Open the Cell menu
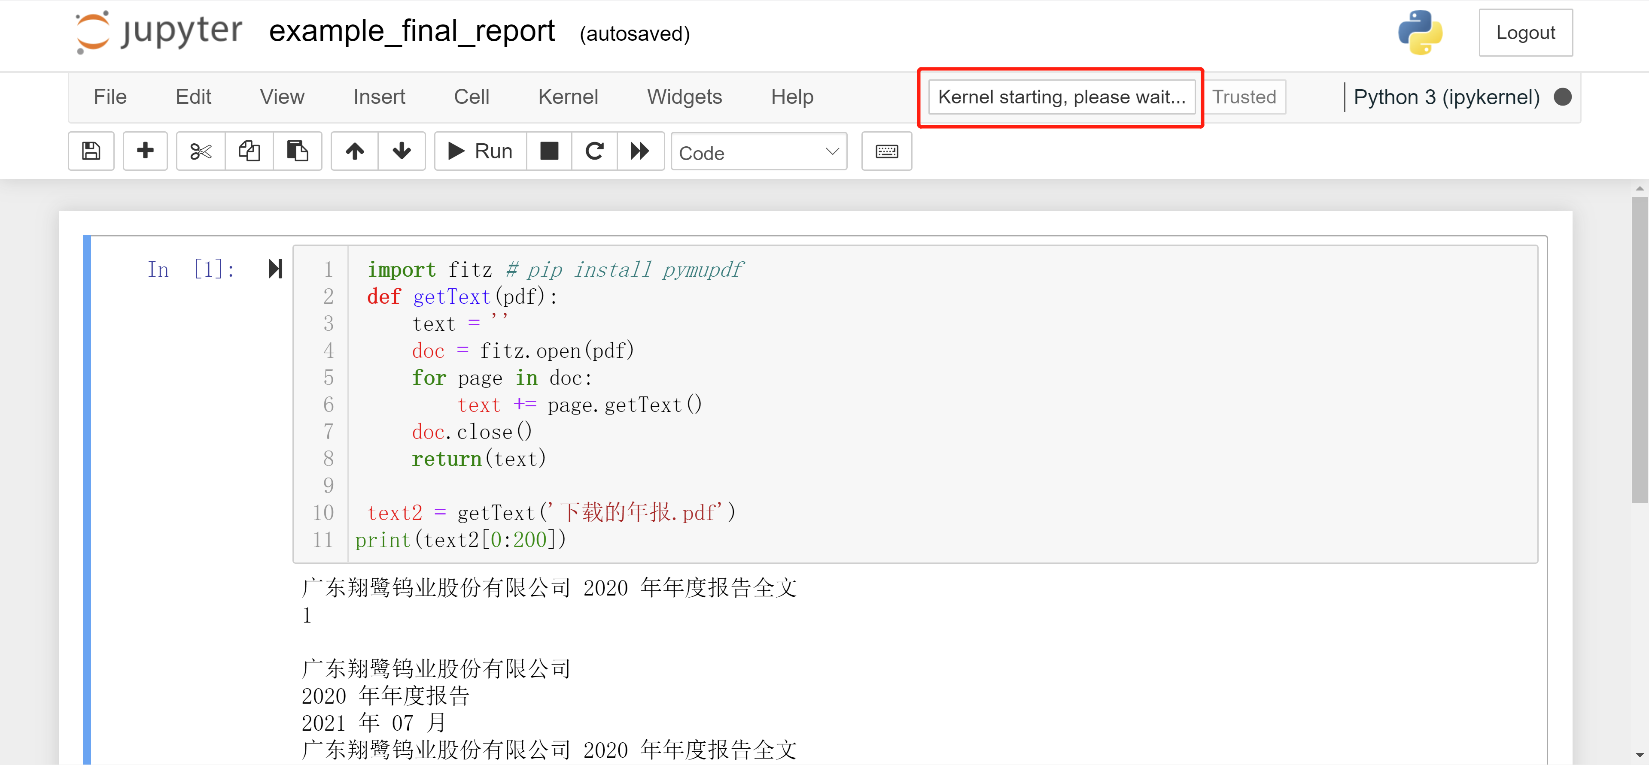1649x765 pixels. click(472, 97)
